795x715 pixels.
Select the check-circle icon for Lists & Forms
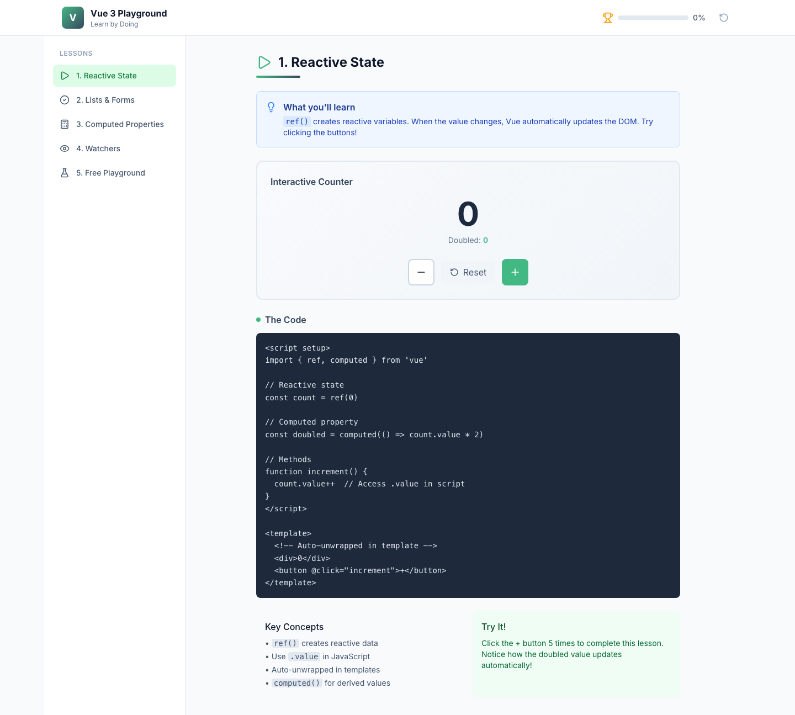tap(65, 100)
